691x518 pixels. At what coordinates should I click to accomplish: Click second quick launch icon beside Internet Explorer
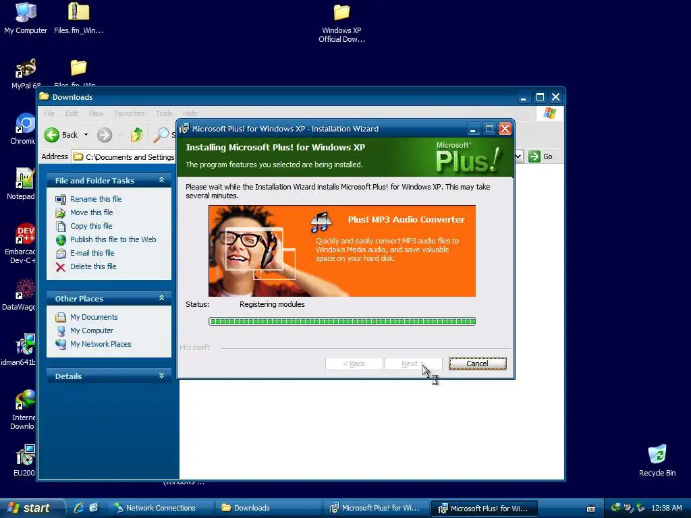(94, 508)
